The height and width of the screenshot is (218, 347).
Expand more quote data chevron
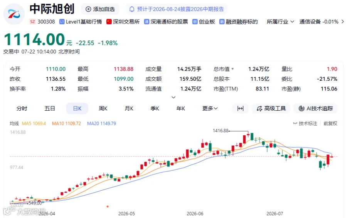[173, 97]
